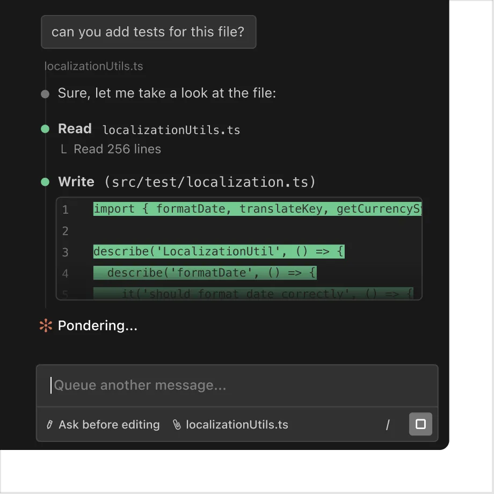
Task: Expand the Write tool call header
Action: coord(76,182)
